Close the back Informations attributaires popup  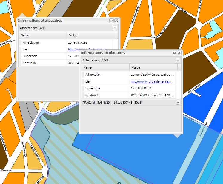(x=116, y=21)
